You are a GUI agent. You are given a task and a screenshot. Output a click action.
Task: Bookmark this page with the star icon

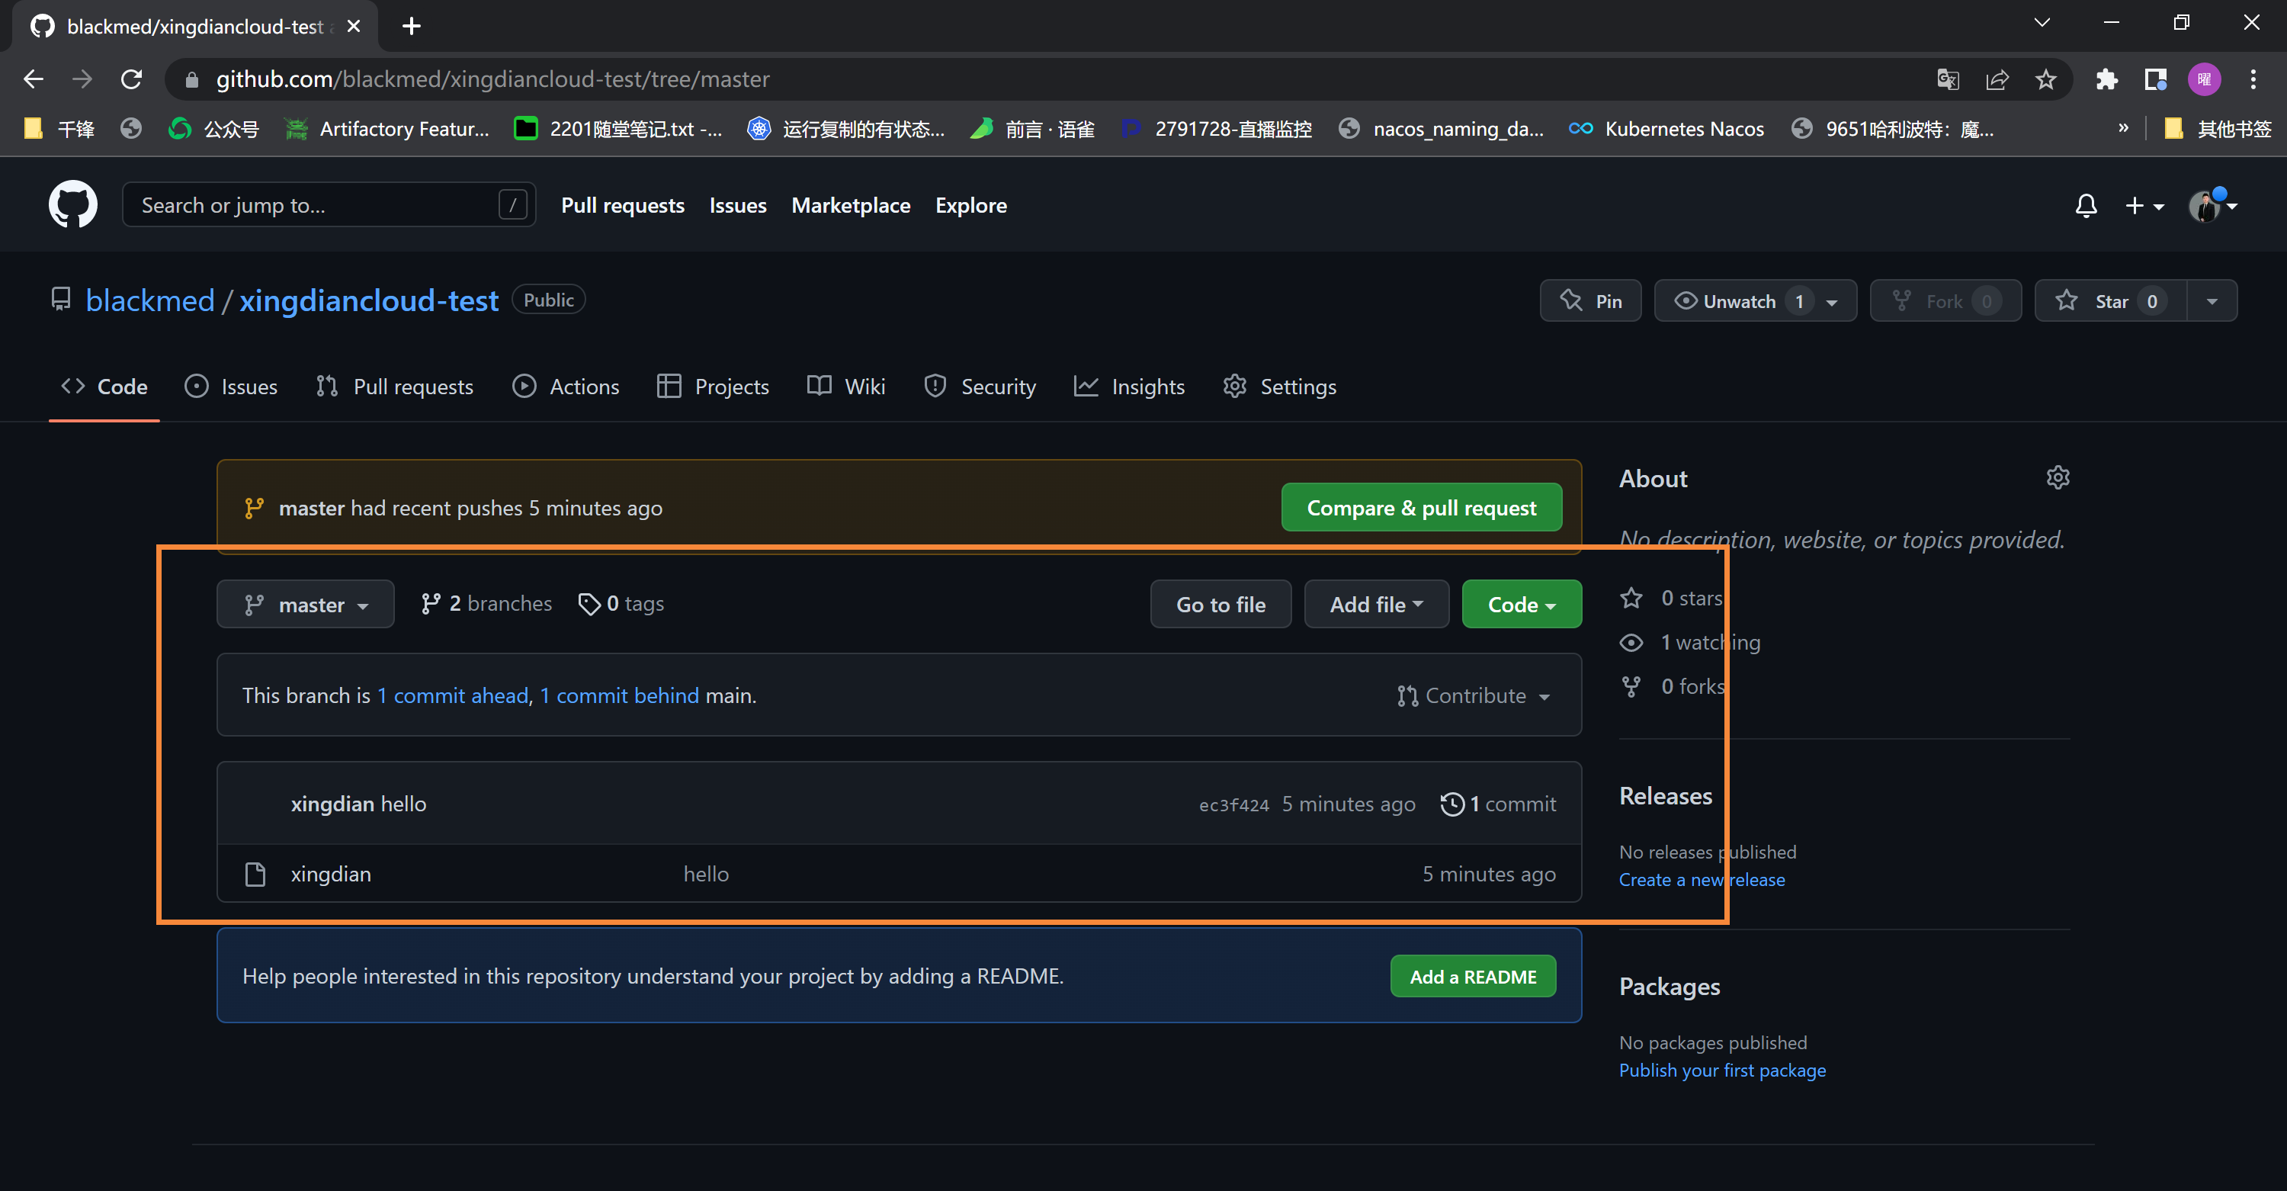2045,79
